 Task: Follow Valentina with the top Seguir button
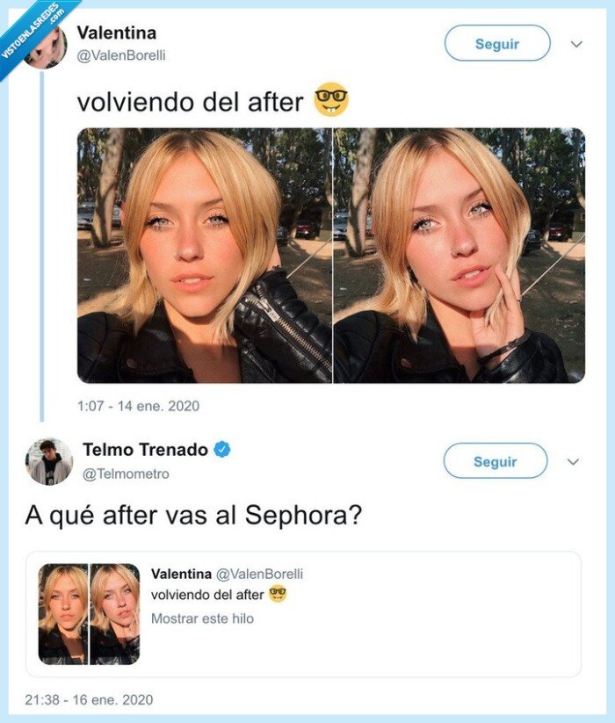[496, 42]
